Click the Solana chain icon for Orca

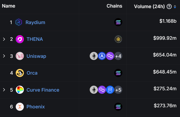point(118,73)
